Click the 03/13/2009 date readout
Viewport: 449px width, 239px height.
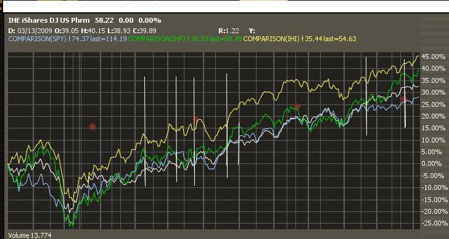pos(35,31)
